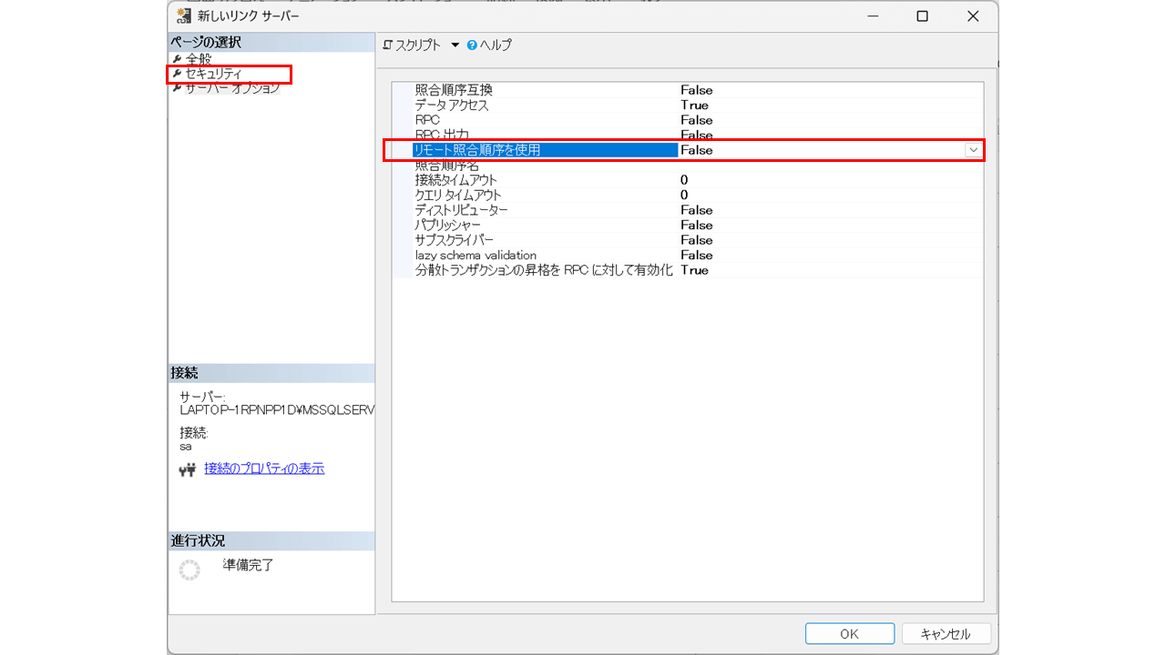
Task: Click the 0 value of 接続タイムアウト
Action: click(684, 180)
